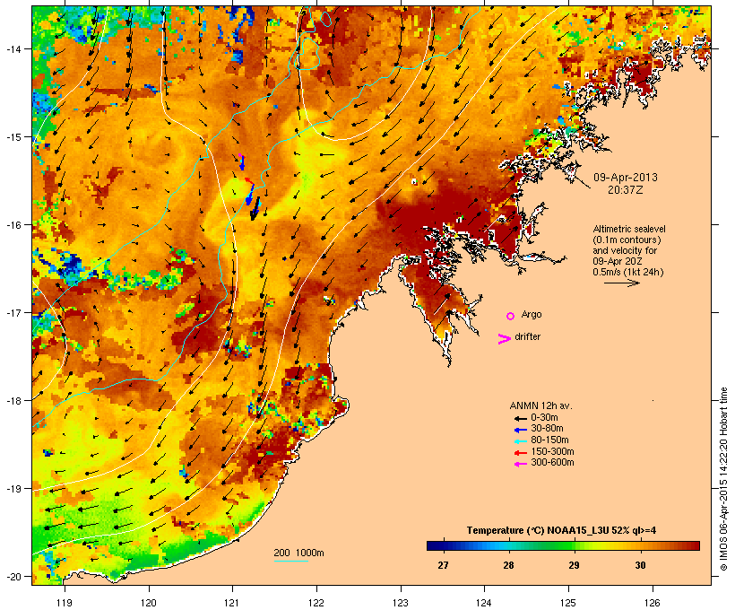
Task: Click the 0.5m/s velocity scale arrow
Action: pos(621,283)
